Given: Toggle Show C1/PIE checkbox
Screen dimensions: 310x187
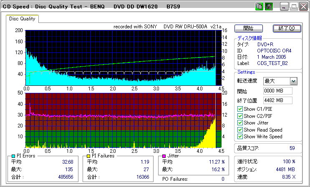Looking at the screenshot, I should (240, 109).
